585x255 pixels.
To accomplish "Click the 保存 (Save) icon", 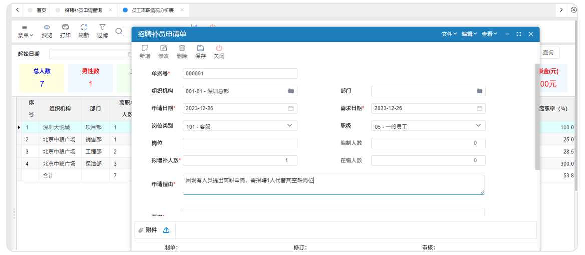I will (x=200, y=48).
